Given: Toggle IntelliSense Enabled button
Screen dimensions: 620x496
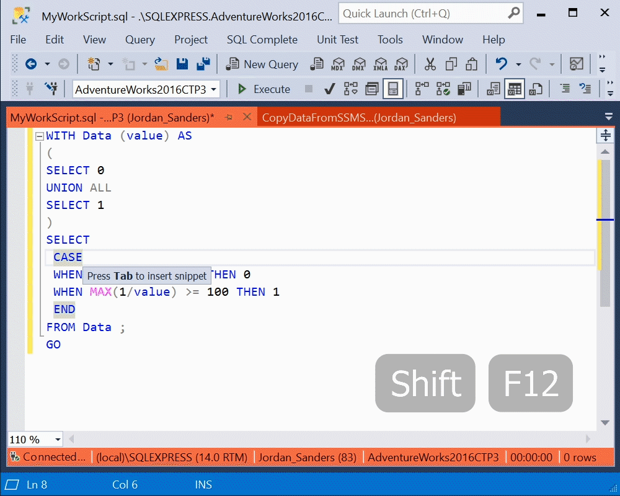Looking at the screenshot, I should [x=393, y=89].
